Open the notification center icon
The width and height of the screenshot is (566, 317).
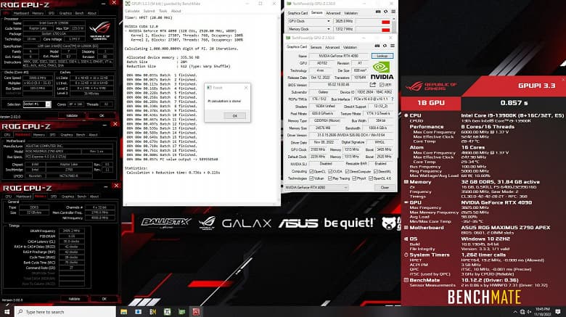[x=559, y=312]
